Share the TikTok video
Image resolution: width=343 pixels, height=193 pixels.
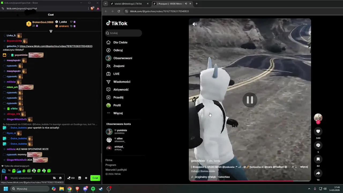point(318,173)
